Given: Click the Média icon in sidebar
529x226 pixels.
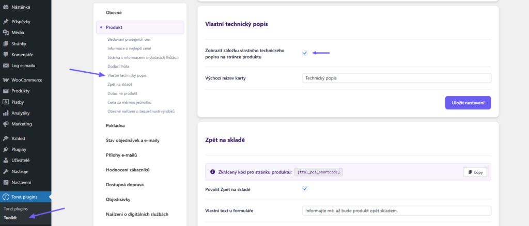Looking at the screenshot, I should pyautogui.click(x=5, y=33).
